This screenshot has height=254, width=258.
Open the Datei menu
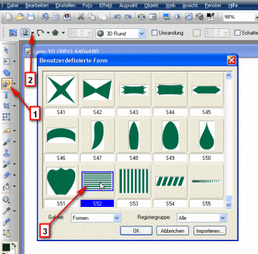12,5
